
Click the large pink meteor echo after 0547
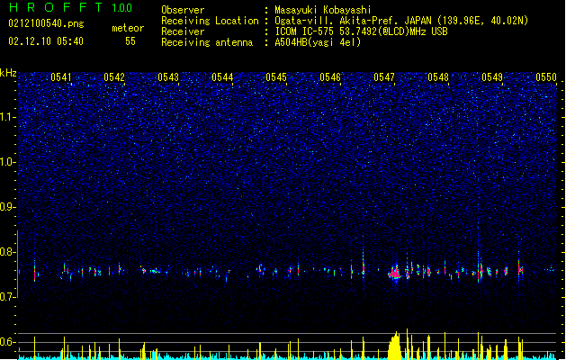tap(395, 273)
